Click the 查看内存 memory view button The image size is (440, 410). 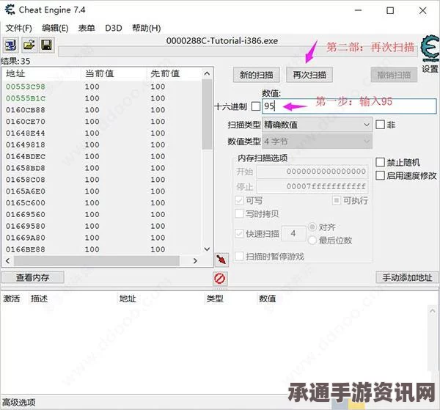(x=33, y=277)
